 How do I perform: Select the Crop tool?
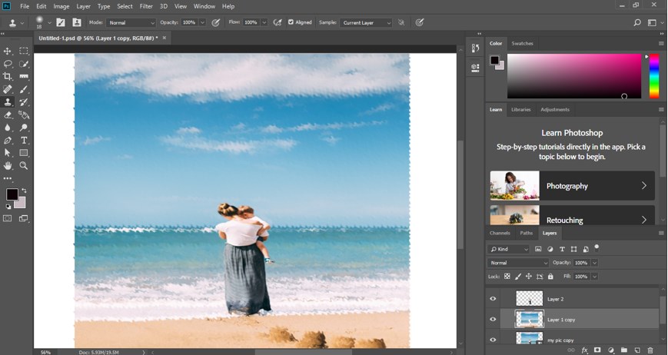coord(8,77)
